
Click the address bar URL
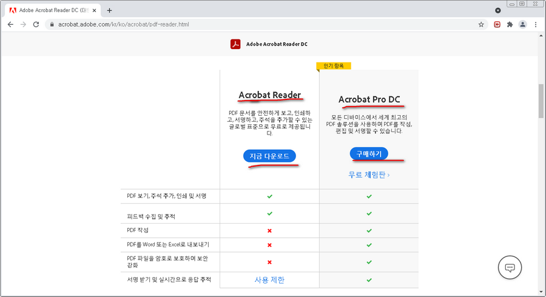[x=124, y=24]
